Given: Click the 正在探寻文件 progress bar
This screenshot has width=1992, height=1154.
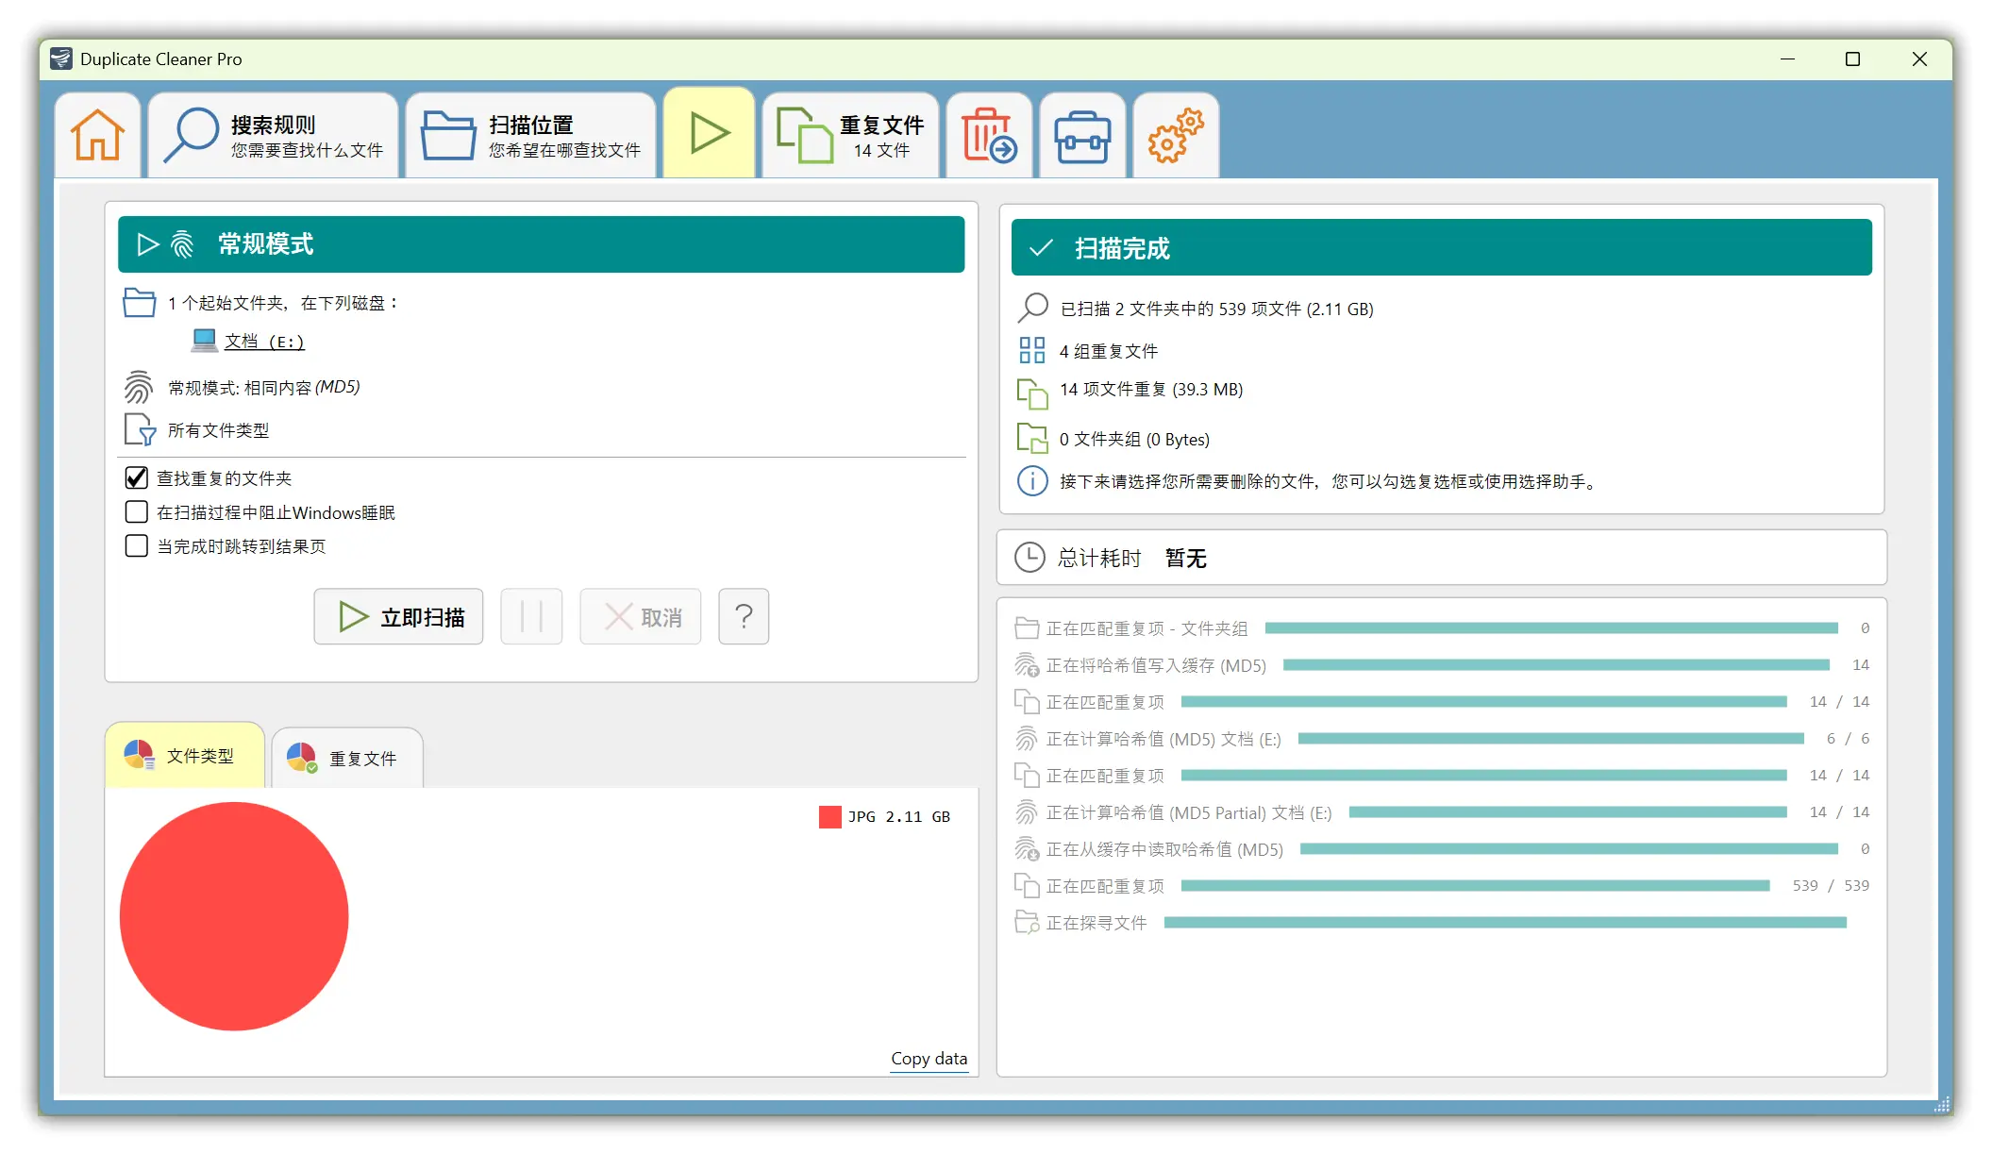Looking at the screenshot, I should pos(1505,923).
